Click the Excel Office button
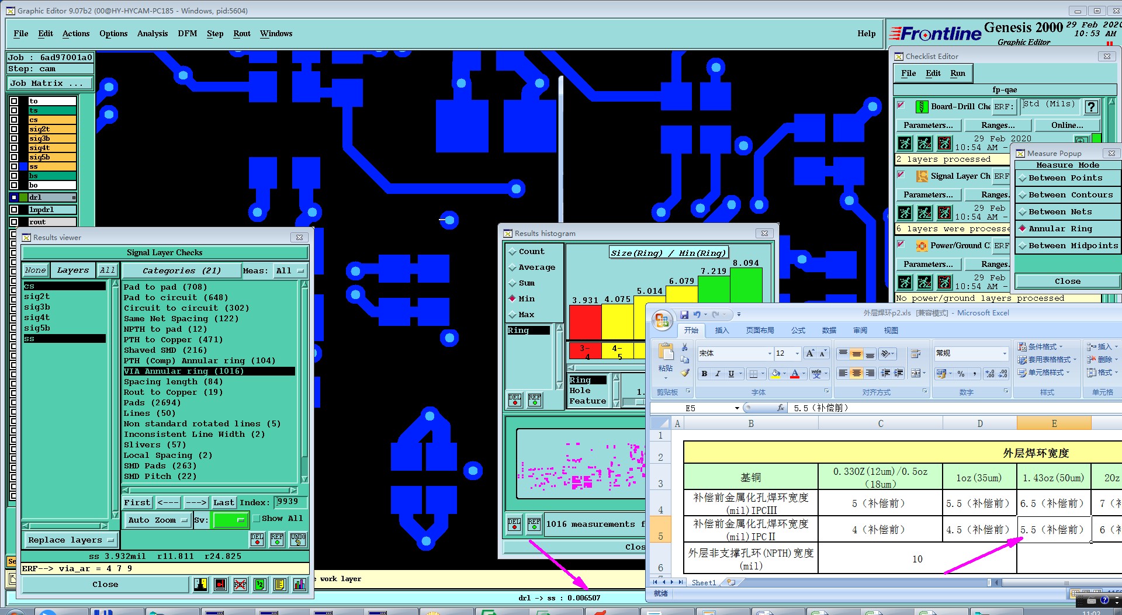1122x615 pixels. (x=662, y=320)
